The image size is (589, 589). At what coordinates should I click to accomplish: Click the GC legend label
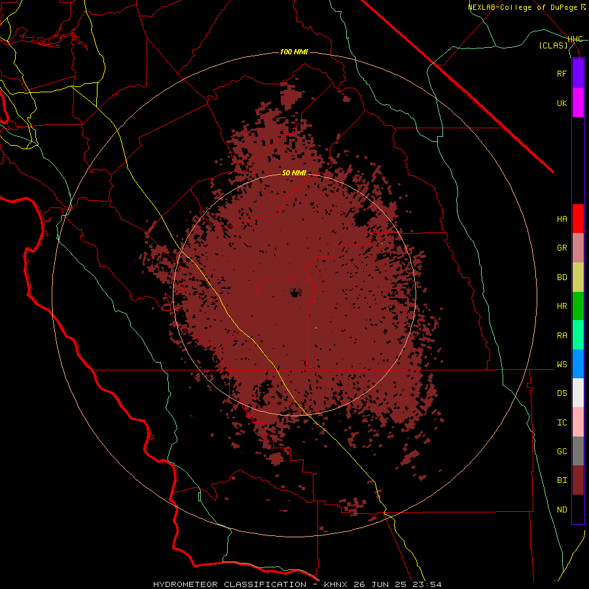point(562,452)
